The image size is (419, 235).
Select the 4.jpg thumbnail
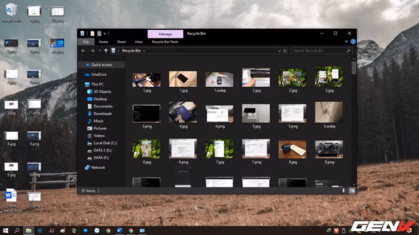183,115
